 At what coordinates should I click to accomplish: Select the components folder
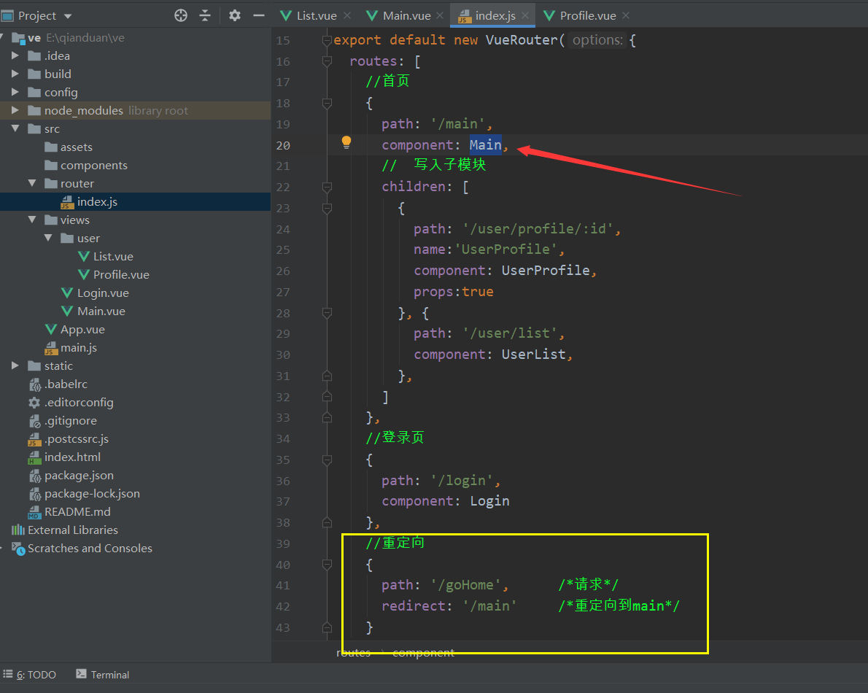pyautogui.click(x=86, y=165)
